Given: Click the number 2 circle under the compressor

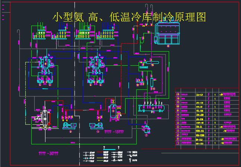Looking at the screenshot, I should 70,132.
